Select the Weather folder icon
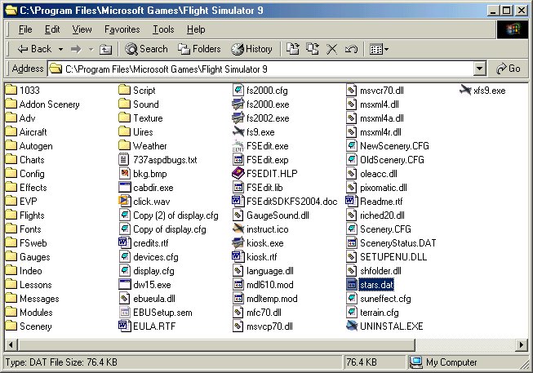The width and height of the screenshot is (533, 373). (125, 146)
